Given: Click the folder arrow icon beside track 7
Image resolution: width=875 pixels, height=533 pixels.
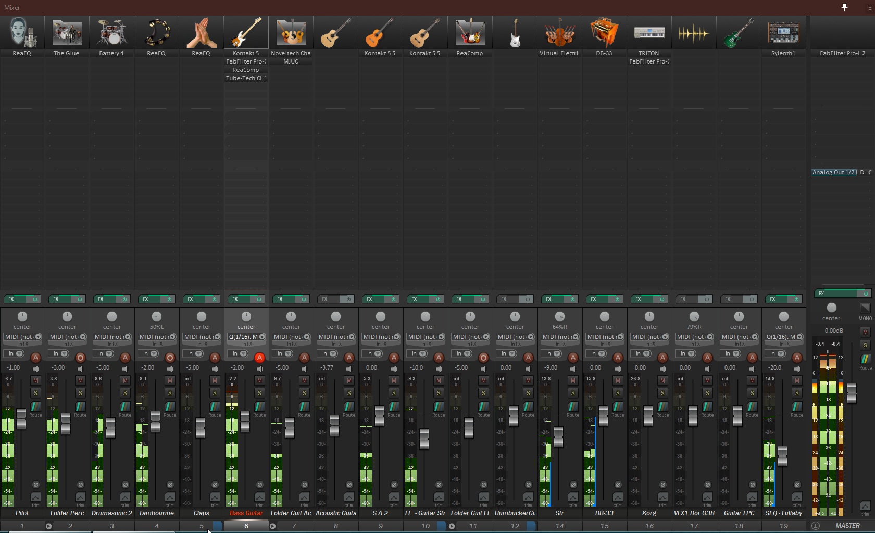Looking at the screenshot, I should pos(272,526).
